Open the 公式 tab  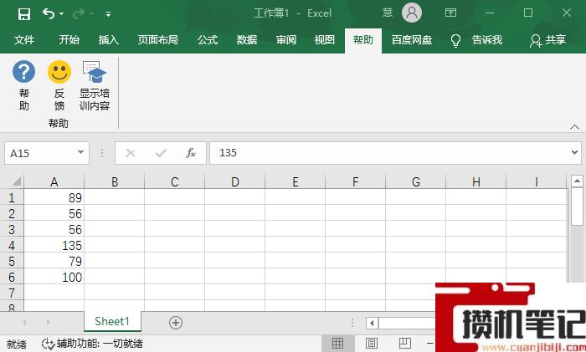coord(208,39)
